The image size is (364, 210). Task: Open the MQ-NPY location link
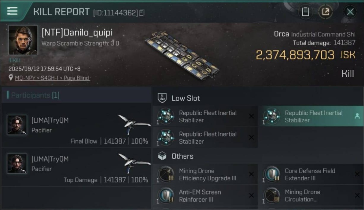[x=52, y=78]
